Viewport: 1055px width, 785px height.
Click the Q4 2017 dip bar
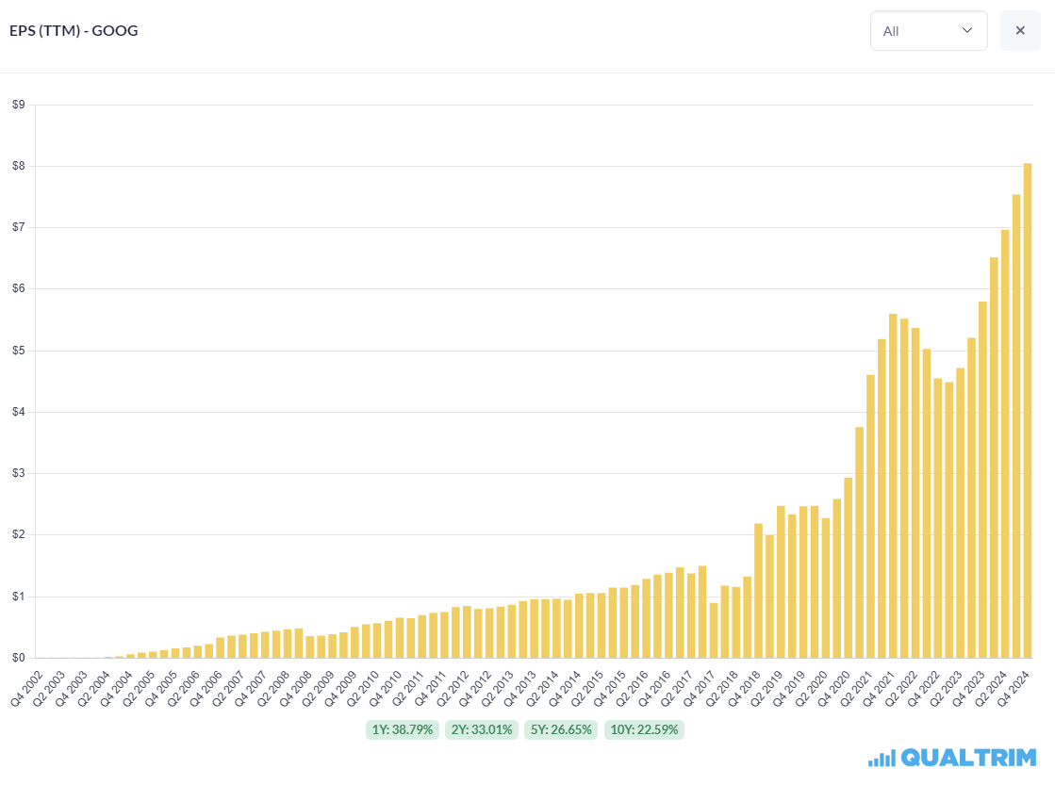pos(714,630)
